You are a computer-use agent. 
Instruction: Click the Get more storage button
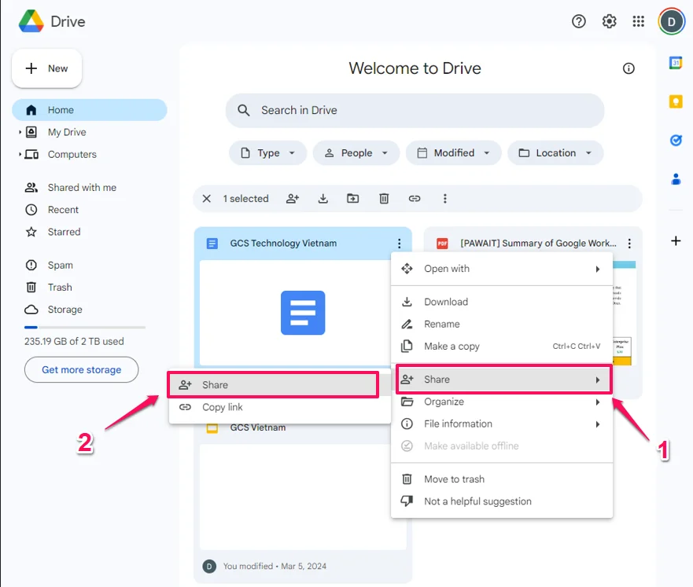click(81, 369)
